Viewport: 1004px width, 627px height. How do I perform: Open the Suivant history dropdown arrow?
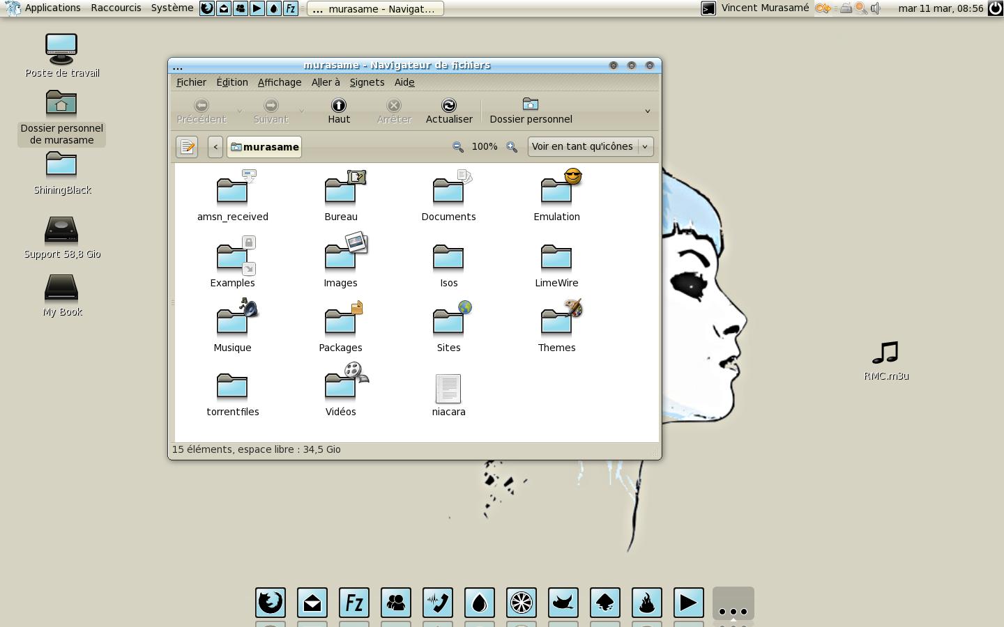click(x=301, y=111)
